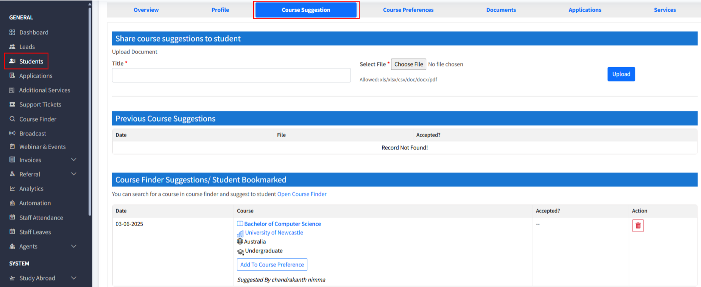Viewport: 701px width, 287px height.
Task: Go to the Overview tab
Action: click(146, 10)
